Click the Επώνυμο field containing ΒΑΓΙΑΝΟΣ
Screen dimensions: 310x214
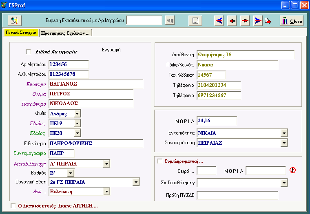95,84
